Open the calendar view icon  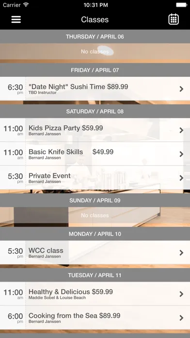tap(174, 19)
